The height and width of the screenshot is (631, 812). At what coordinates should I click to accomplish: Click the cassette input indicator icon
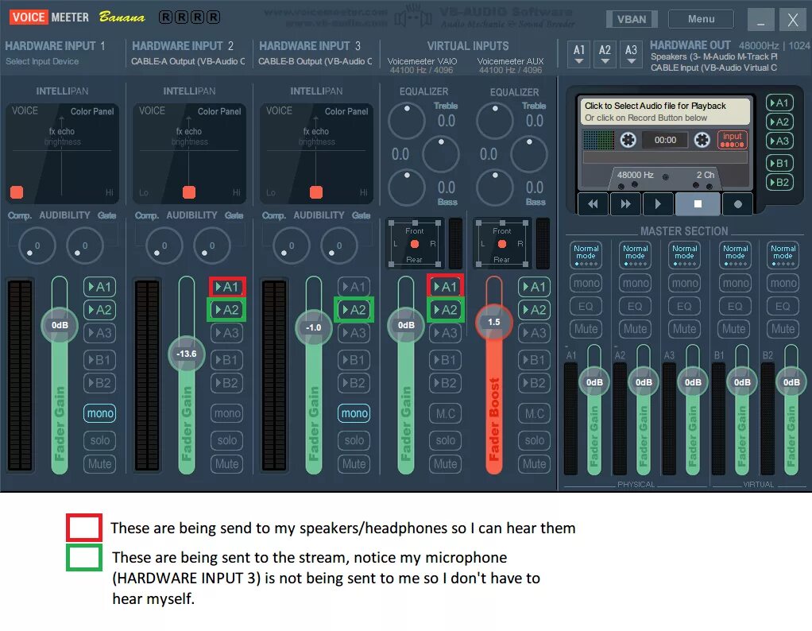click(733, 140)
